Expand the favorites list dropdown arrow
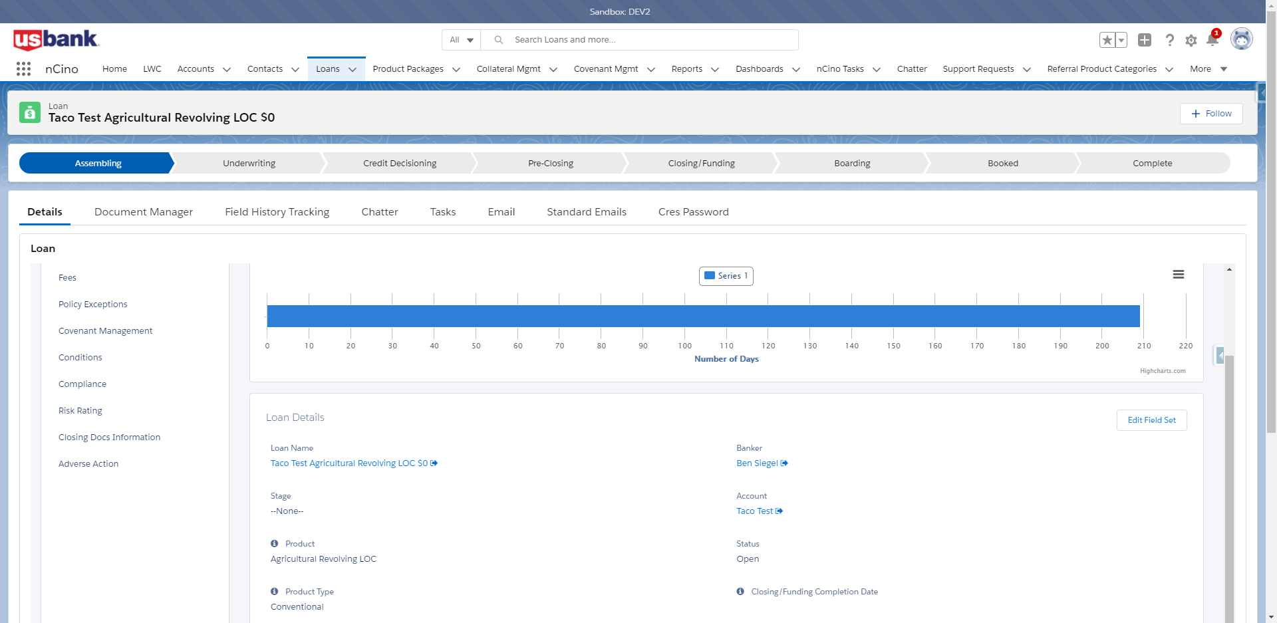Viewport: 1277px width, 623px height. pyautogui.click(x=1121, y=40)
